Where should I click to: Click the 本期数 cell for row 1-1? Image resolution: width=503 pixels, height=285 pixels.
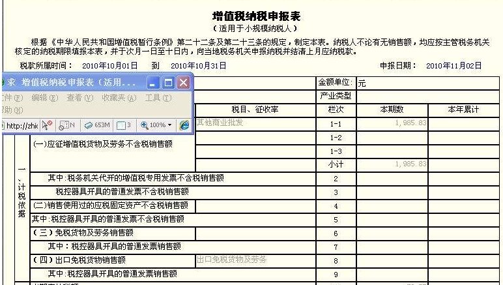tap(392, 123)
